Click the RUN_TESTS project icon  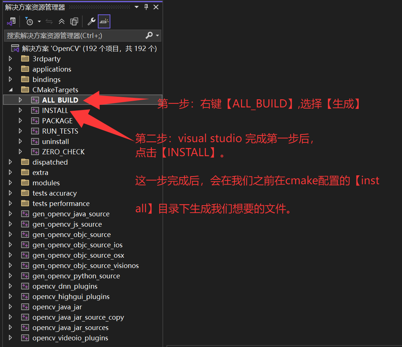point(35,131)
